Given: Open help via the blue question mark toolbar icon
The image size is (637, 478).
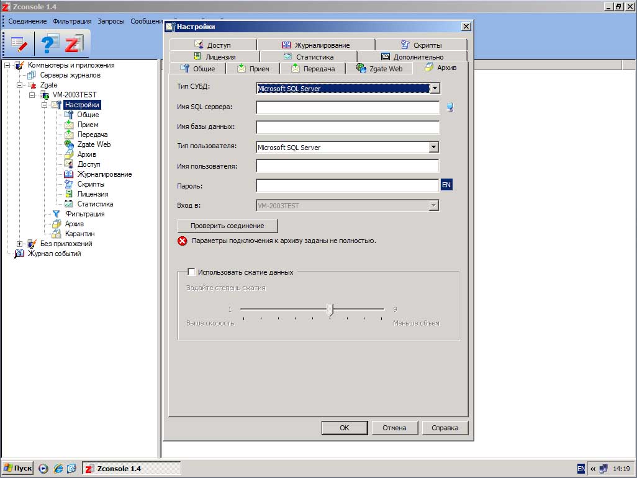Looking at the screenshot, I should coord(49,43).
